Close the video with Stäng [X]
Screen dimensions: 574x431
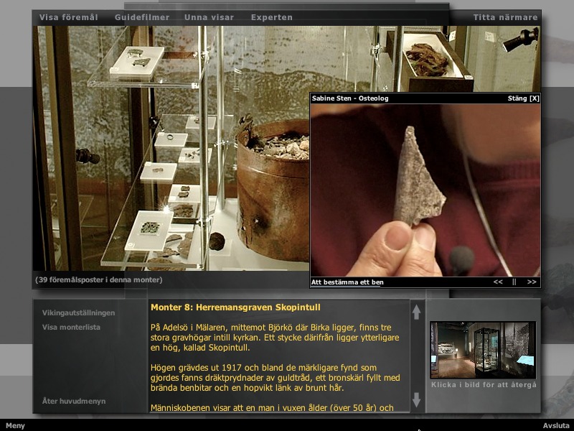524,98
